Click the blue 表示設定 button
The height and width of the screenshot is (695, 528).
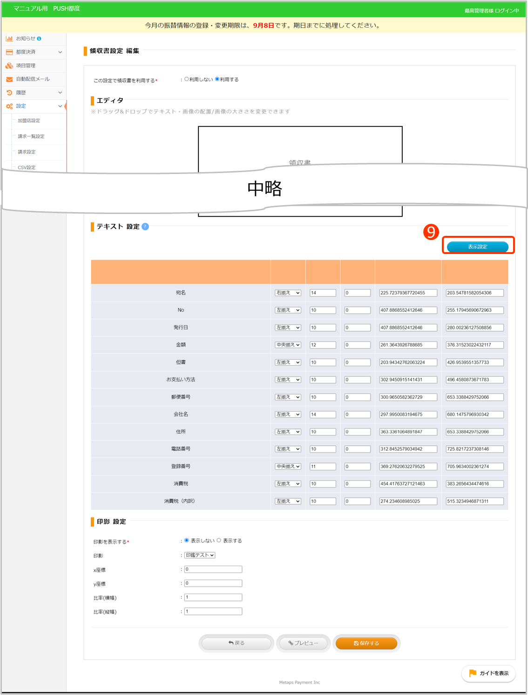pos(477,247)
